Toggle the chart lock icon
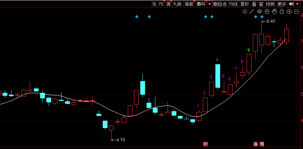The image size is (303, 149). pyautogui.click(x=282, y=11)
